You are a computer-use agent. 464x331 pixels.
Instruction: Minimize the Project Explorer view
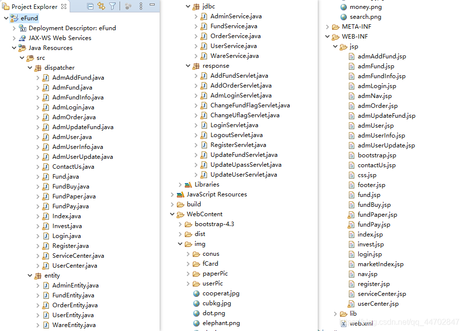click(x=152, y=5)
